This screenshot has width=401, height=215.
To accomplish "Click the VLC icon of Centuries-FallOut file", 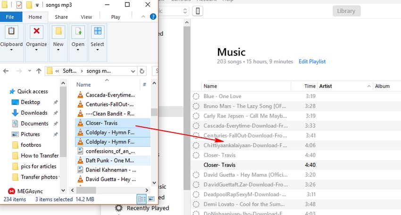I will [x=80, y=104].
